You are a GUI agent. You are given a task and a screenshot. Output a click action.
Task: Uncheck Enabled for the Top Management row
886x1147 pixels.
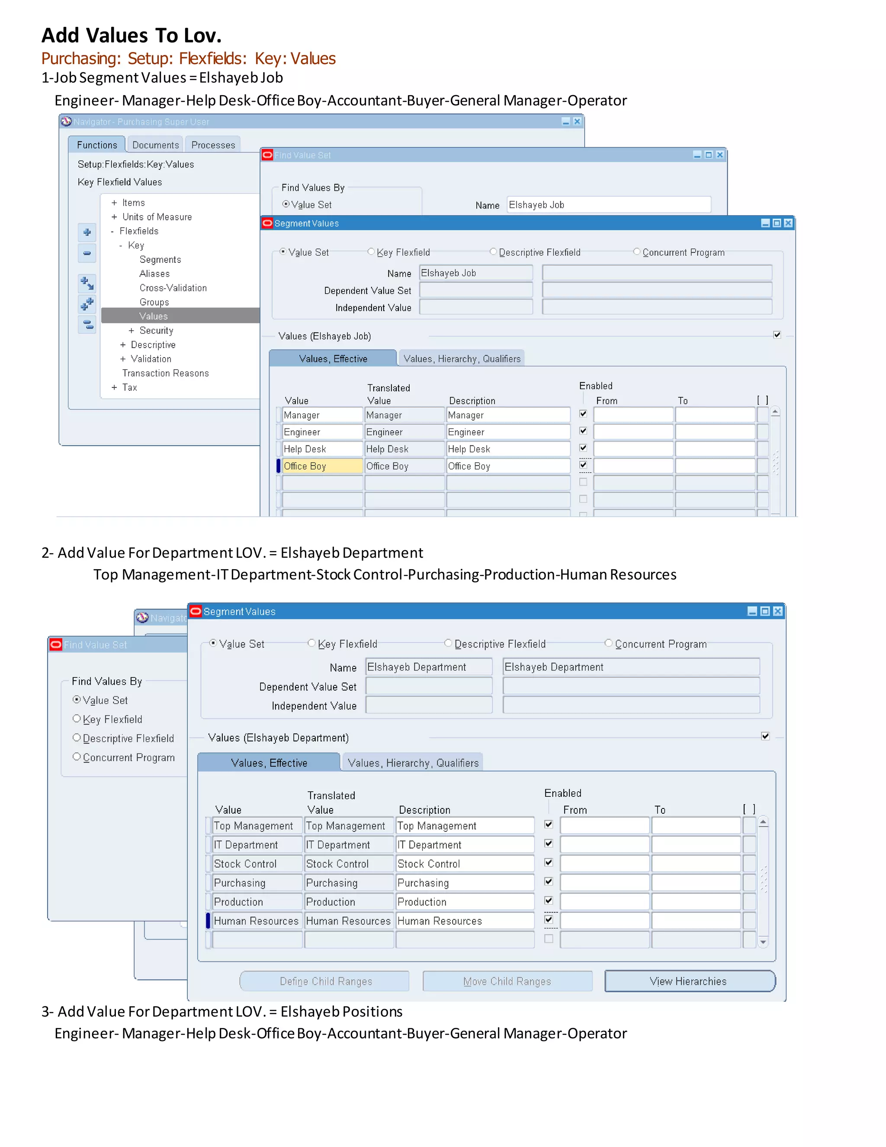click(549, 825)
